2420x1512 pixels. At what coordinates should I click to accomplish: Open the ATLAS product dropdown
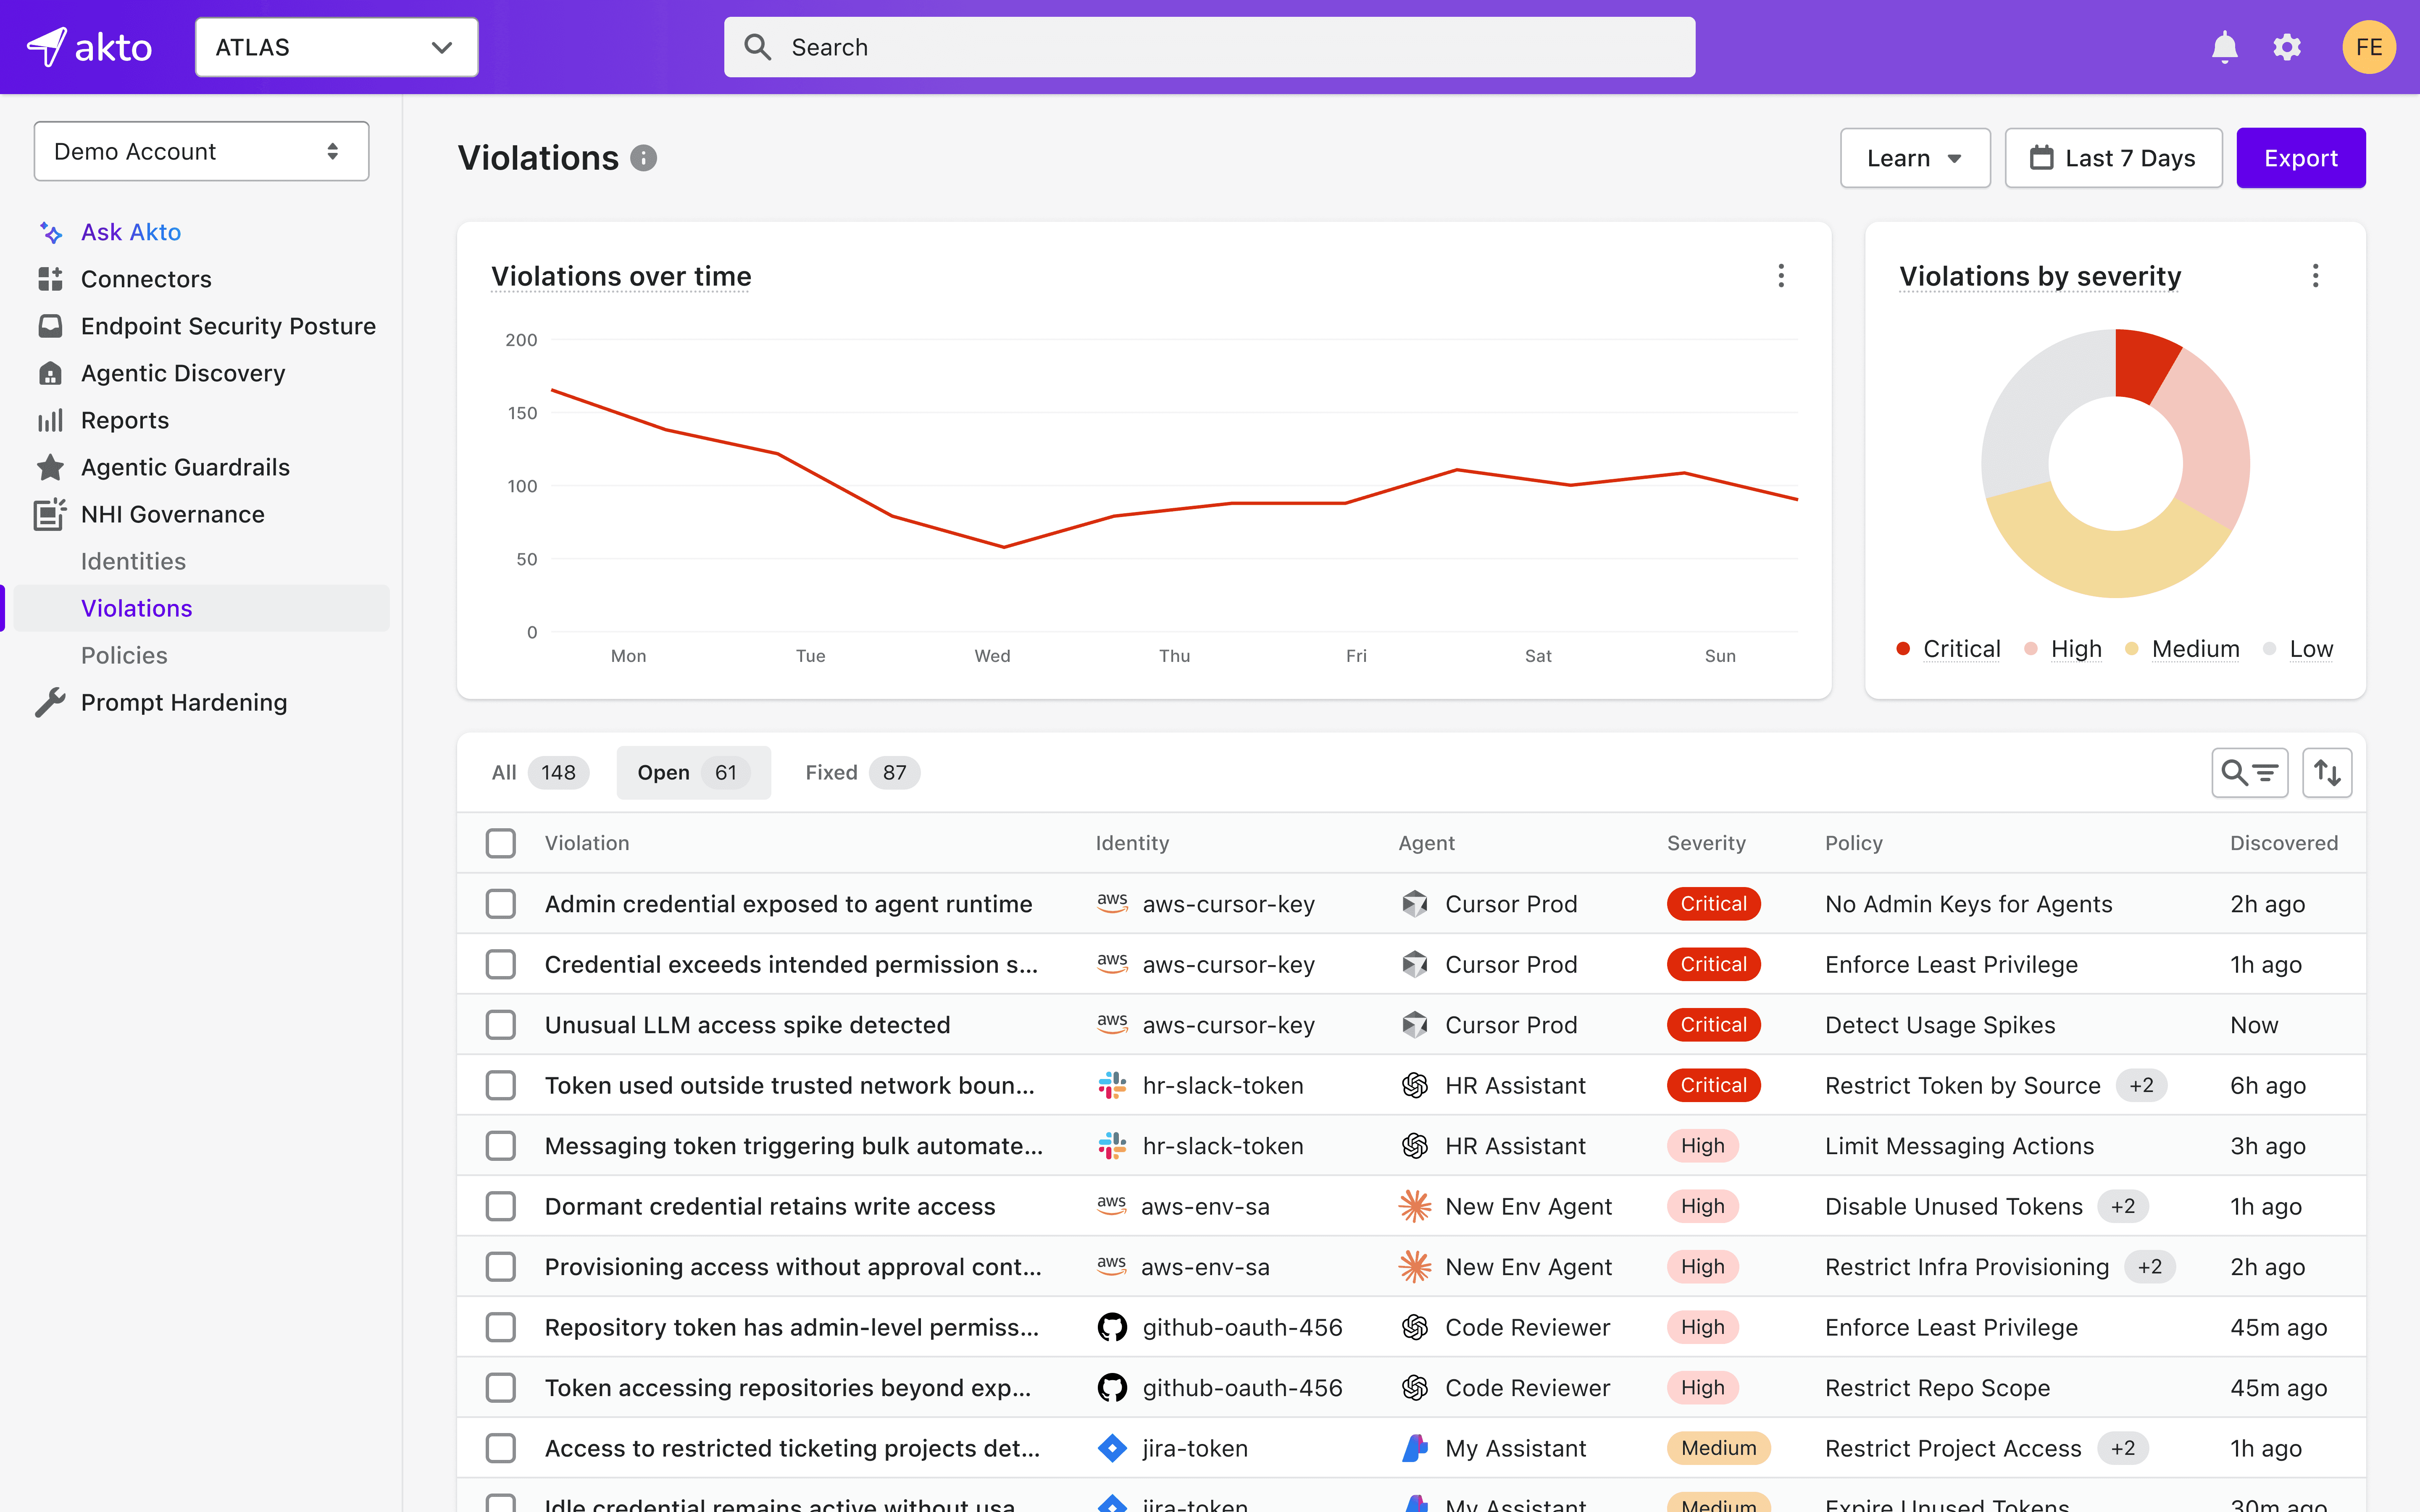337,47
